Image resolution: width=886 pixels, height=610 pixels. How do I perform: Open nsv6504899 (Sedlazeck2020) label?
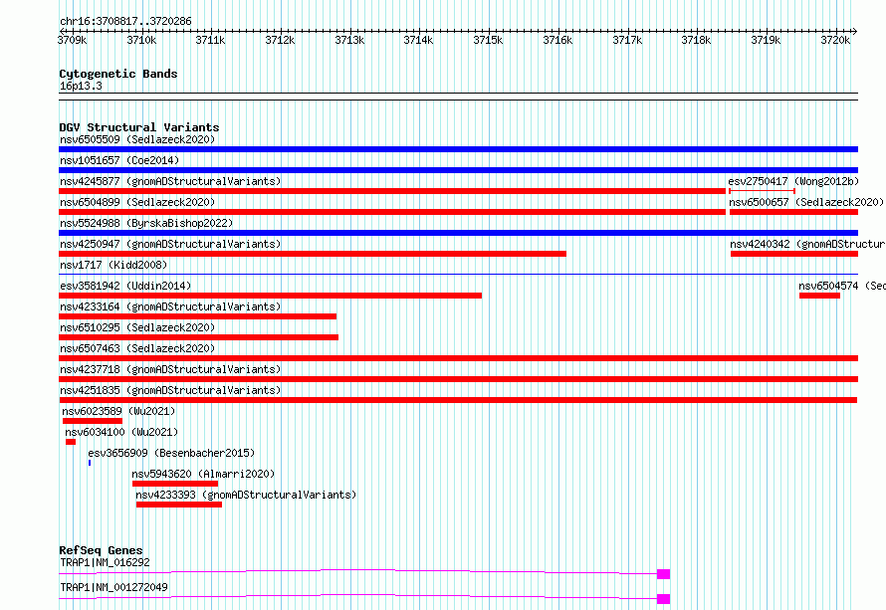pyautogui.click(x=137, y=202)
